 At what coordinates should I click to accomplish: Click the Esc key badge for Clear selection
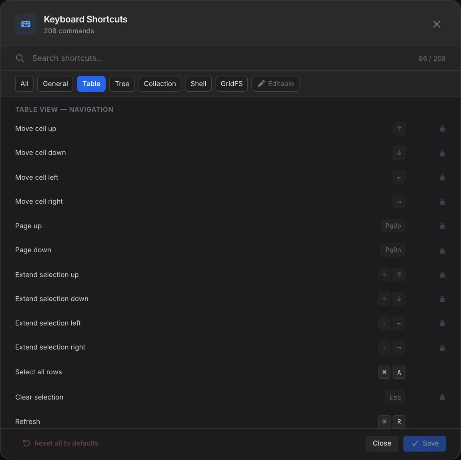[395, 398]
